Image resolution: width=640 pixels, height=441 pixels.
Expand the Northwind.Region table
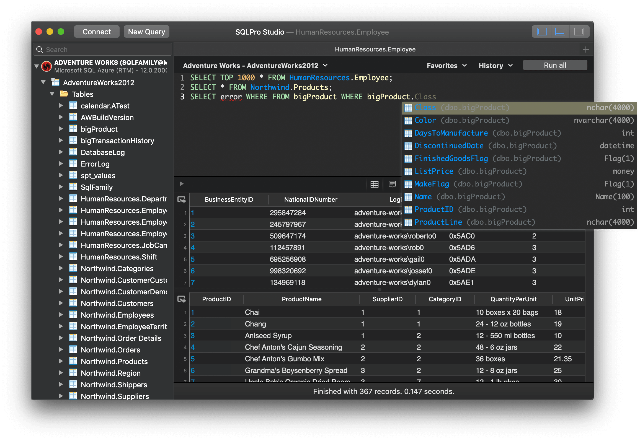pos(61,373)
